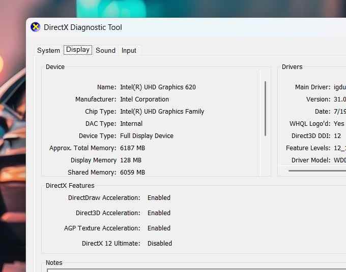Click the DirectDraw Acceleration 'Enabled' value
This screenshot has width=346, height=272.
click(x=159, y=198)
